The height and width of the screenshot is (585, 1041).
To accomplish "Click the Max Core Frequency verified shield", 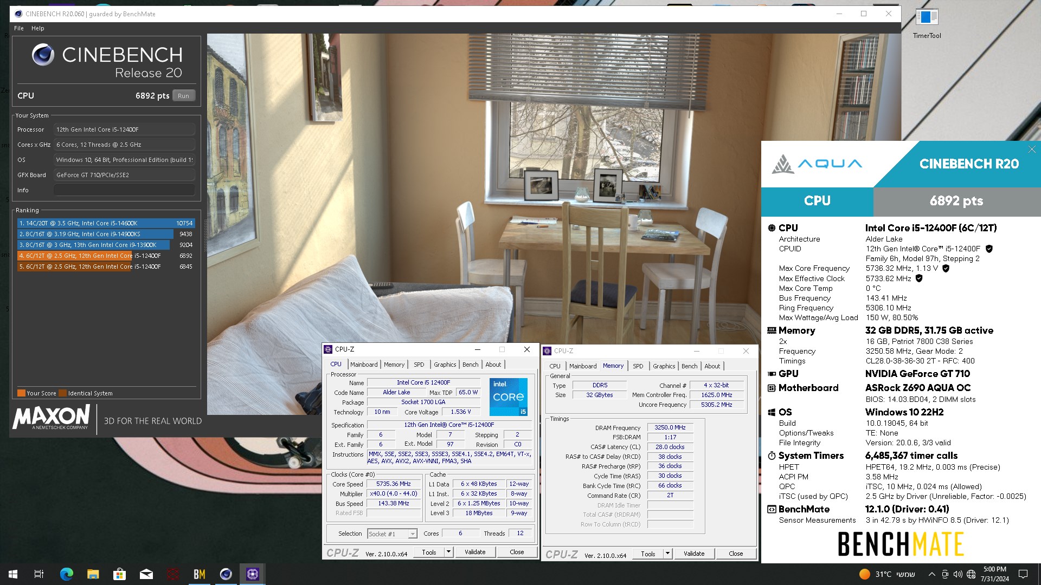I will (946, 268).
